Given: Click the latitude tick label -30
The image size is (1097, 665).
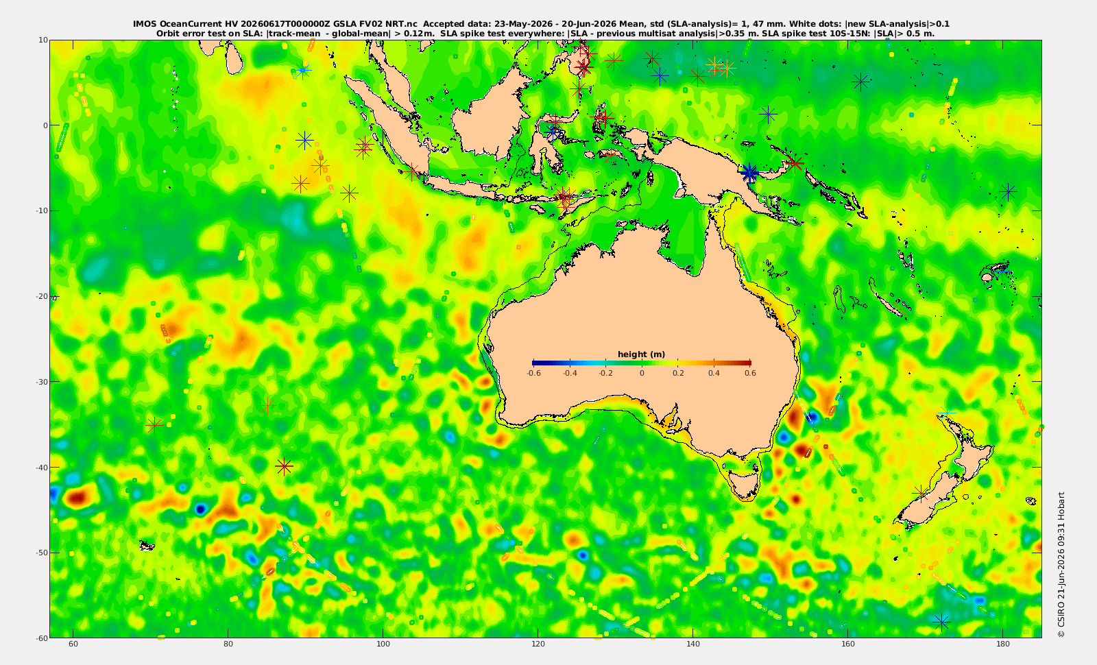Looking at the screenshot, I should click(x=40, y=382).
